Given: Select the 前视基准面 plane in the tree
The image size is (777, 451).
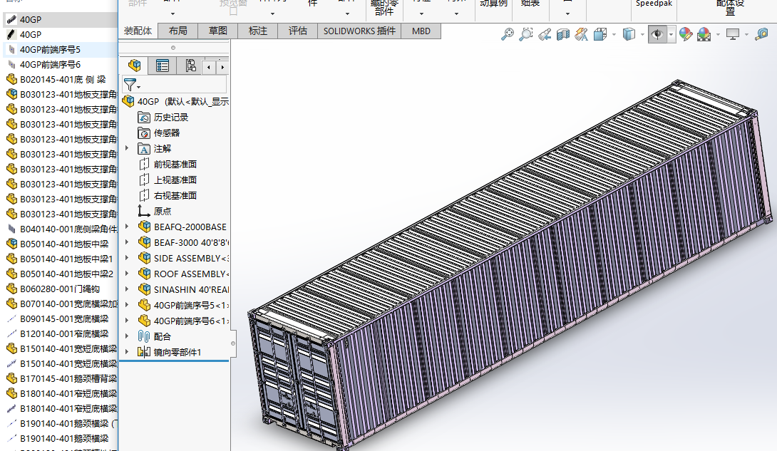Looking at the screenshot, I should pyautogui.click(x=175, y=164).
